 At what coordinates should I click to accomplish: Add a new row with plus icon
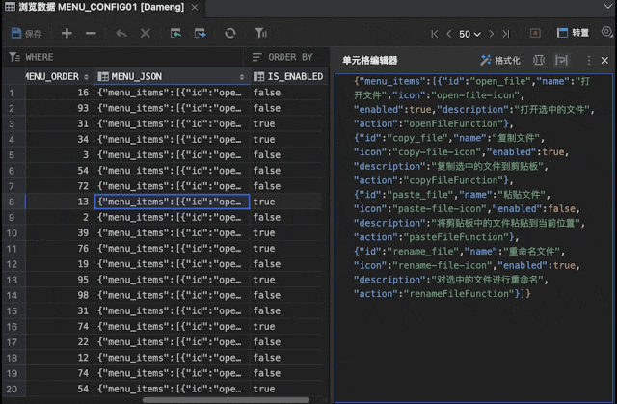(67, 34)
